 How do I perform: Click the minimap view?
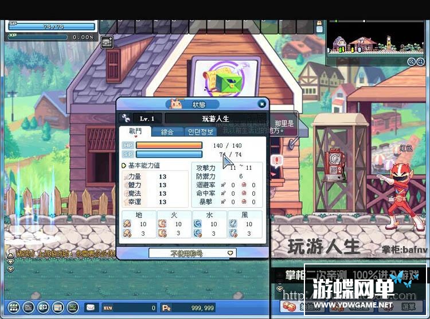click(x=375, y=39)
